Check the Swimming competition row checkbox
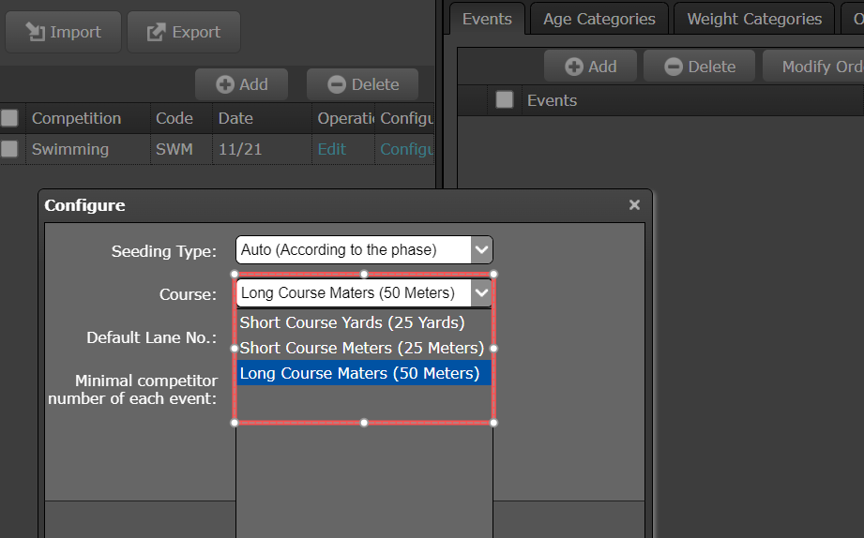 tap(9, 149)
